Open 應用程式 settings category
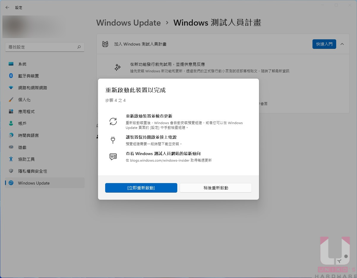357x278 pixels. (x=45, y=112)
